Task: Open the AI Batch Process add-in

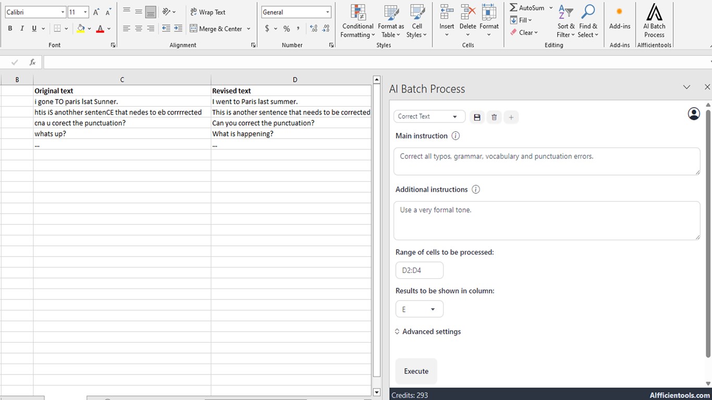Action: click(654, 21)
